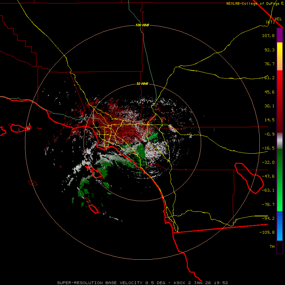Click the TH label in the legend
This screenshot has height=285, width=285.
[272, 247]
